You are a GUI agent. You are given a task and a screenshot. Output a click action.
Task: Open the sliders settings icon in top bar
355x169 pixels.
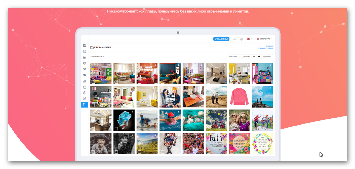click(x=235, y=39)
